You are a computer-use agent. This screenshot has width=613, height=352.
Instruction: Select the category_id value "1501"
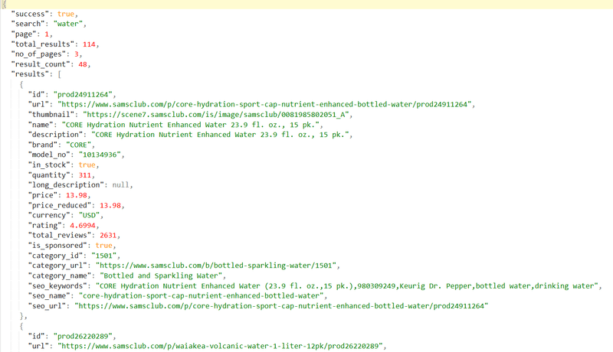coord(103,256)
